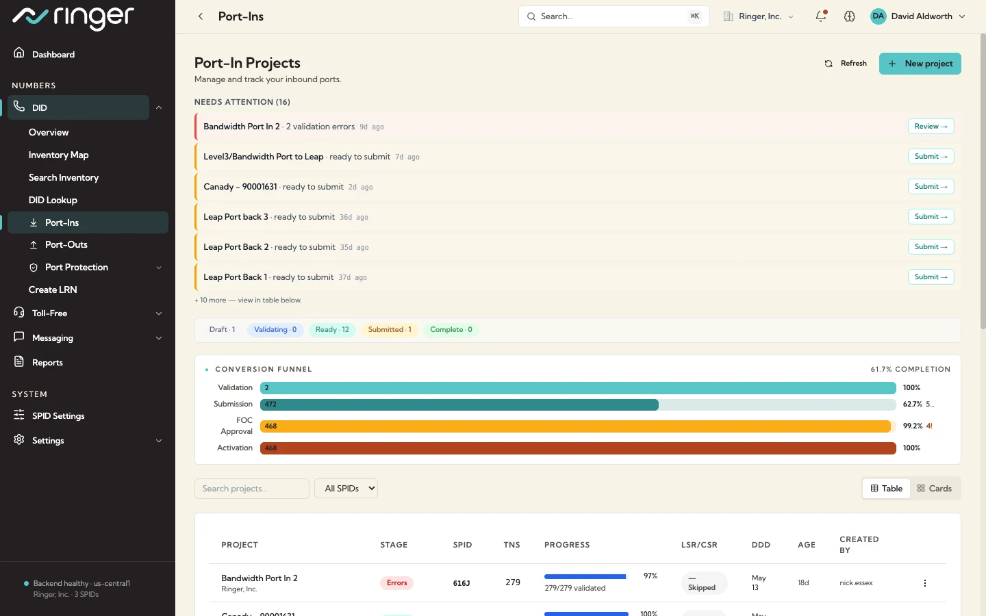Expand the Port Protection submenu
Viewport: 986px width, 616px height.
(159, 268)
